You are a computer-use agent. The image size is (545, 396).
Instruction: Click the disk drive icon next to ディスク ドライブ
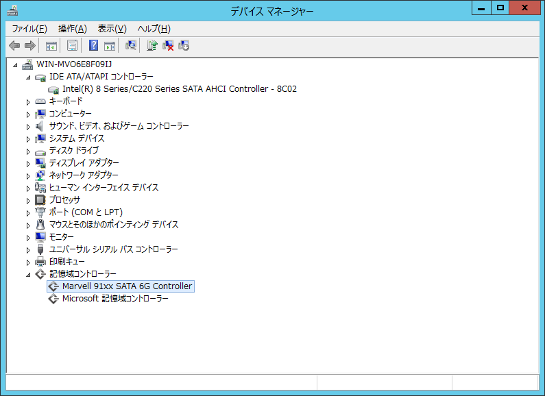[x=40, y=151]
